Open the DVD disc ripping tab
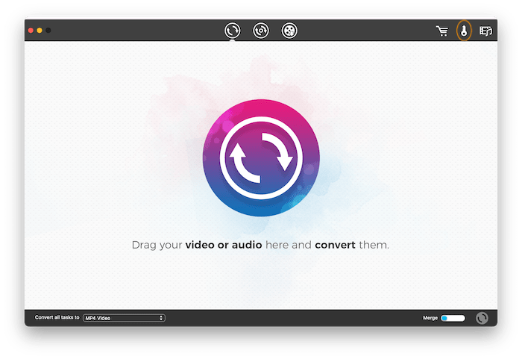The image size is (522, 359). pos(260,31)
